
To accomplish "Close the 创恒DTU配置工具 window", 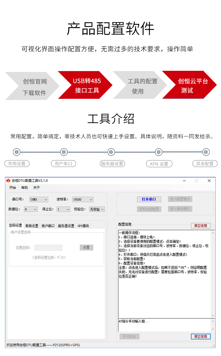I will coord(209,181).
